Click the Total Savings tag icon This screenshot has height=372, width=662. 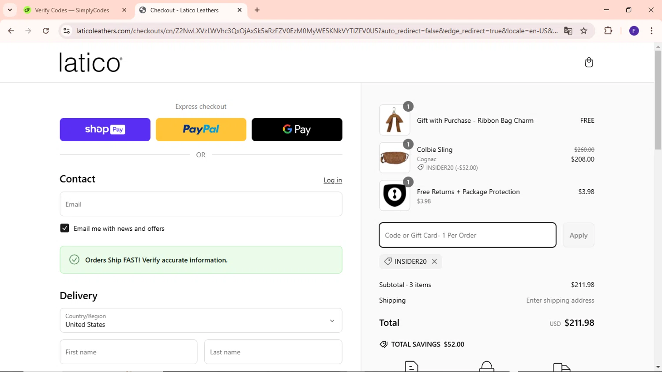(384, 344)
